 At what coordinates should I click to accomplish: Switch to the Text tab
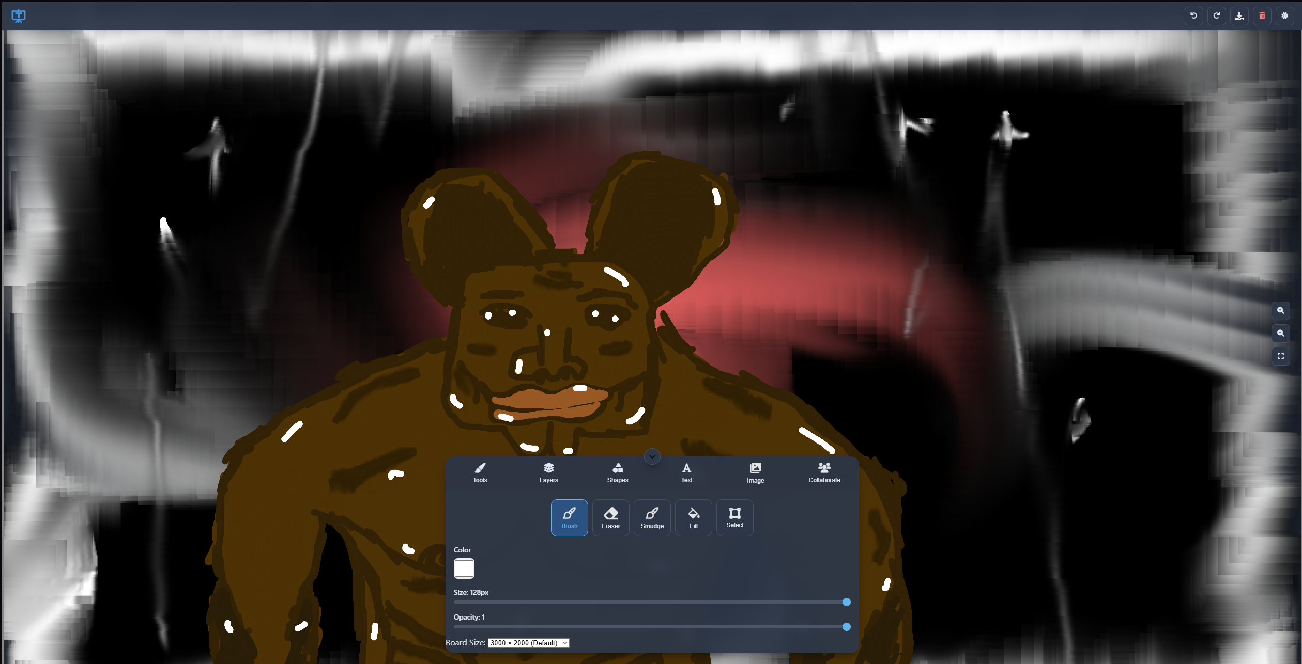point(686,473)
